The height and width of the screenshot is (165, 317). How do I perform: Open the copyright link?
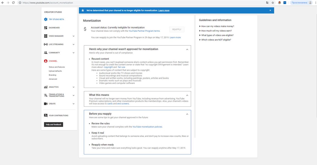click(108, 67)
